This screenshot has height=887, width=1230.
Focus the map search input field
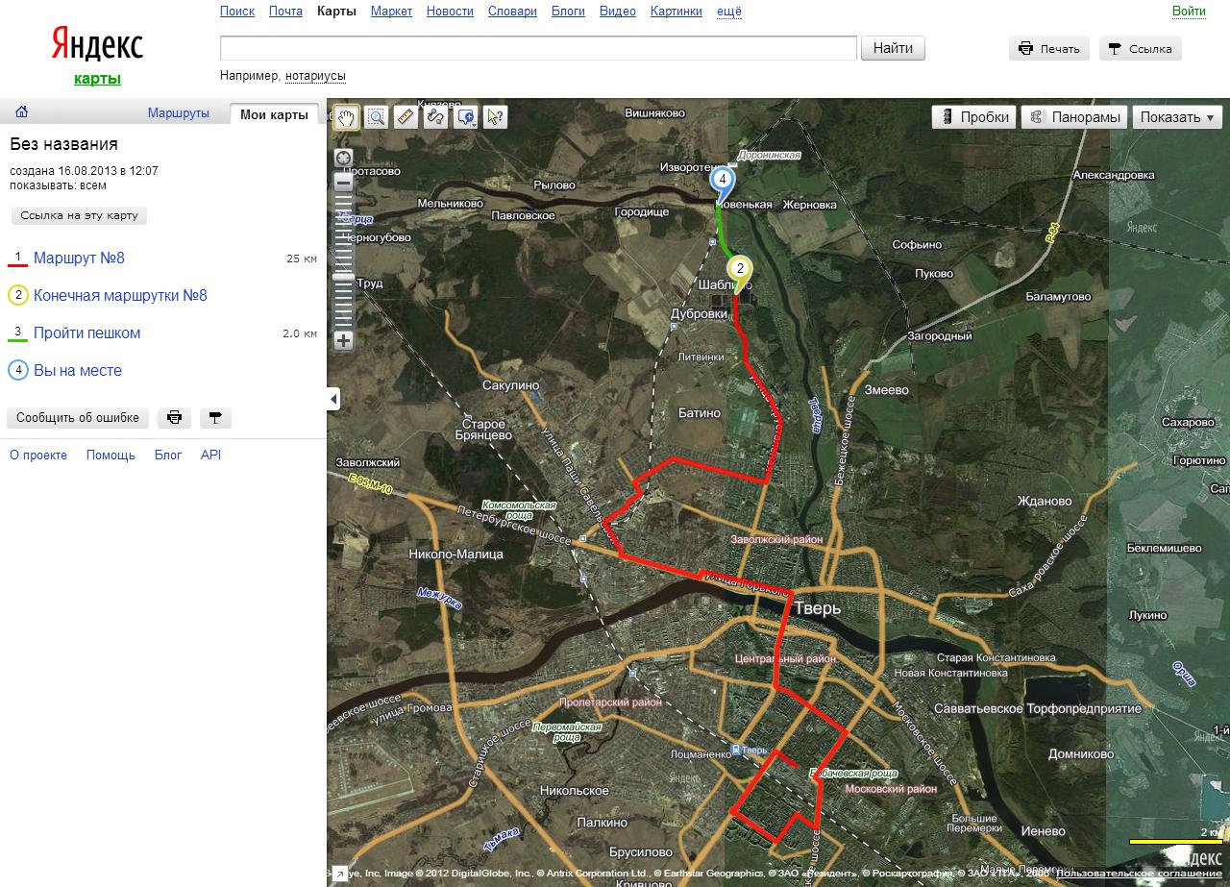[538, 48]
